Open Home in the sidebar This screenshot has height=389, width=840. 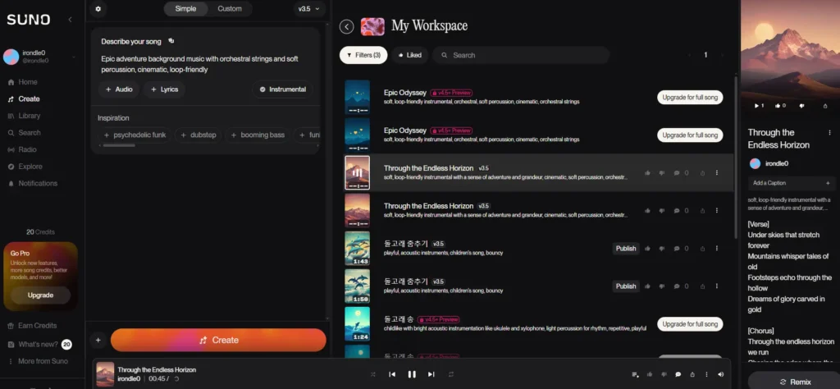pos(22,82)
